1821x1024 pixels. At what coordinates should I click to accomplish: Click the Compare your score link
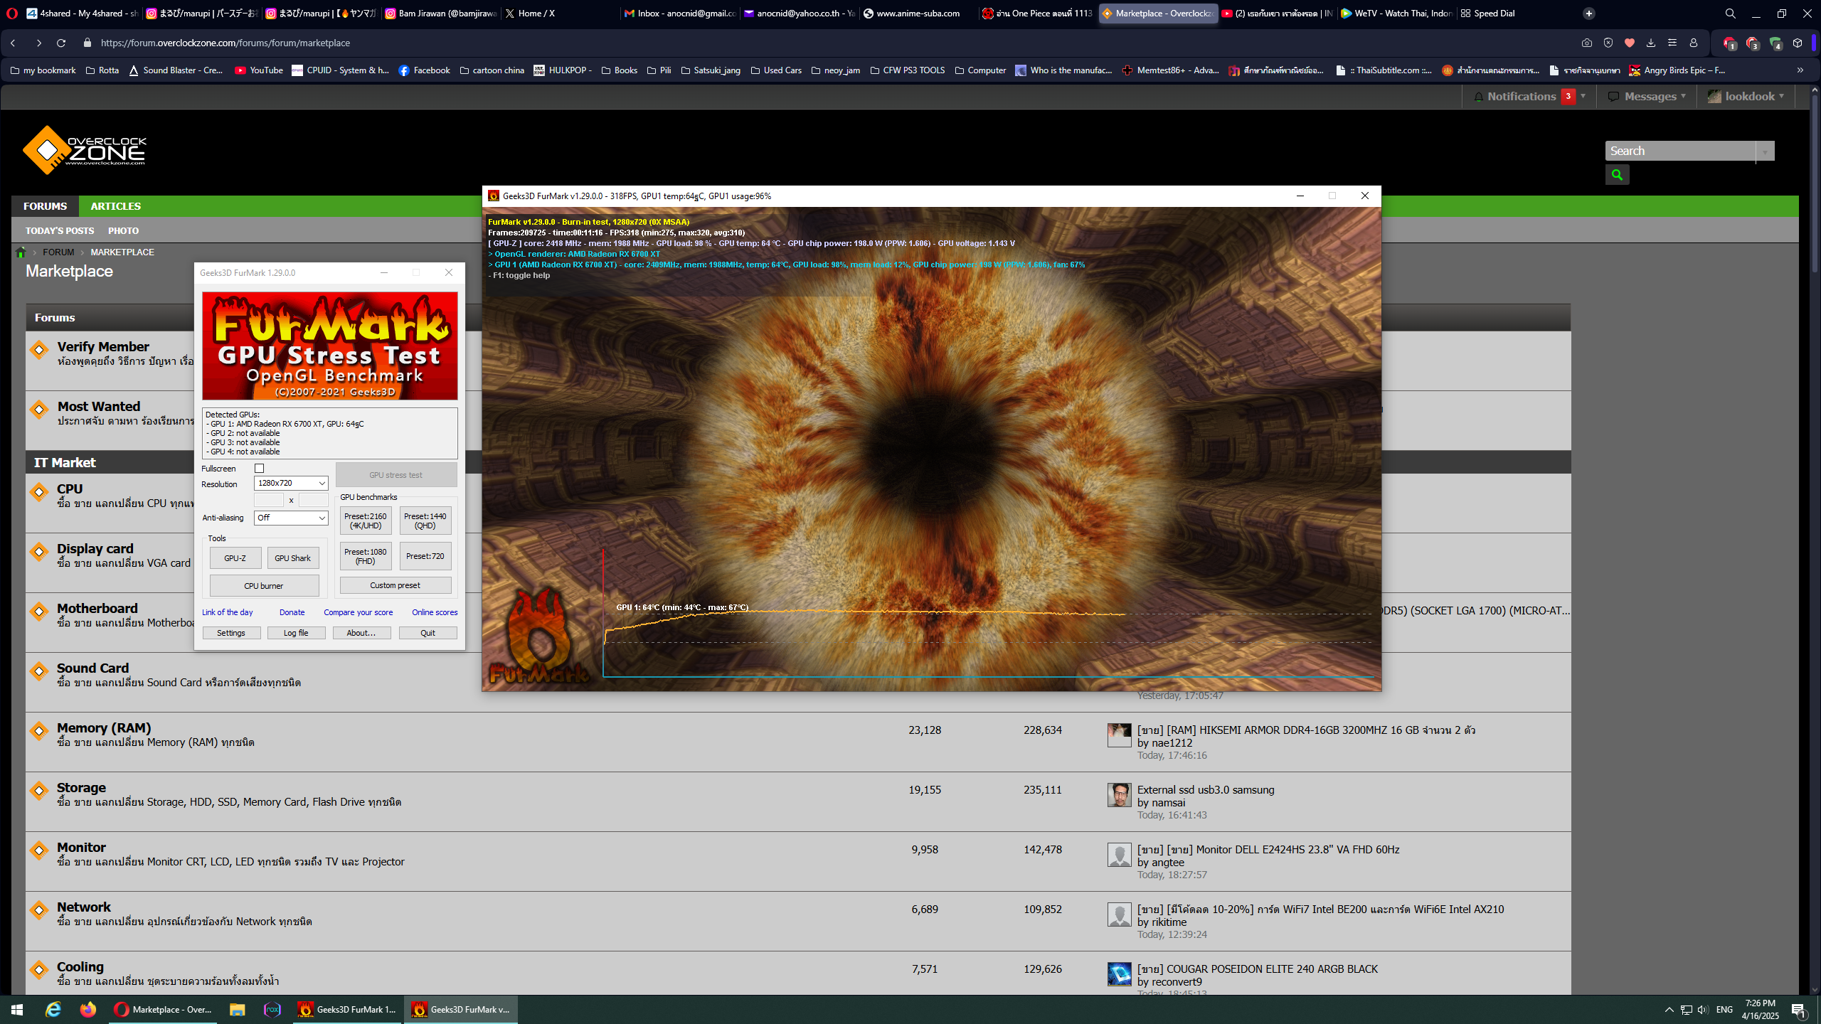(x=358, y=612)
